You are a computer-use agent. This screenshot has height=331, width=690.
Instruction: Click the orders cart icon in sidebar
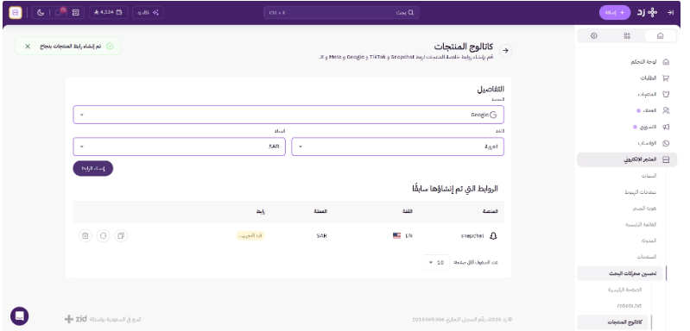pyautogui.click(x=666, y=78)
